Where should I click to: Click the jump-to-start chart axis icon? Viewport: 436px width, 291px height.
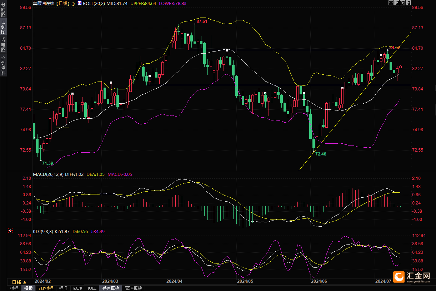pyautogui.click(x=396, y=3)
